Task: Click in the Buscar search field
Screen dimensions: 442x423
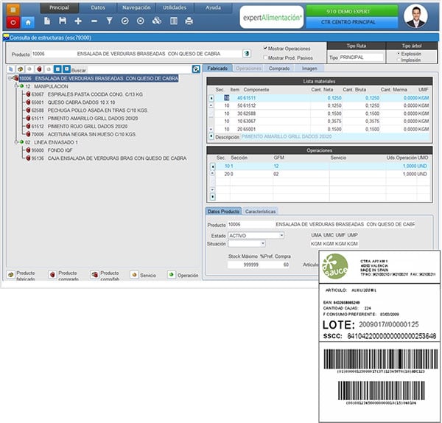Action: click(139, 69)
